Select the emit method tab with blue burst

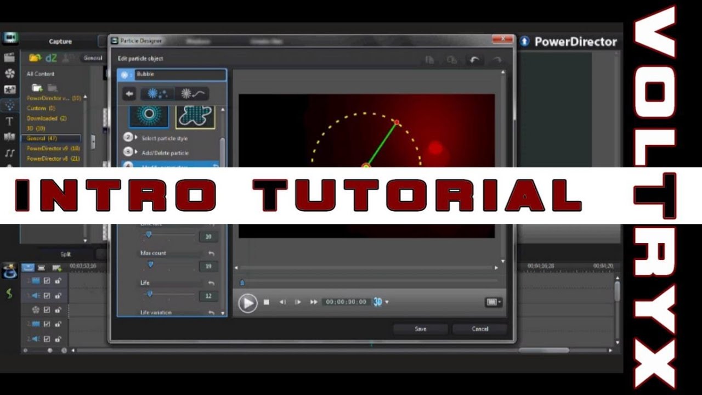[157, 94]
